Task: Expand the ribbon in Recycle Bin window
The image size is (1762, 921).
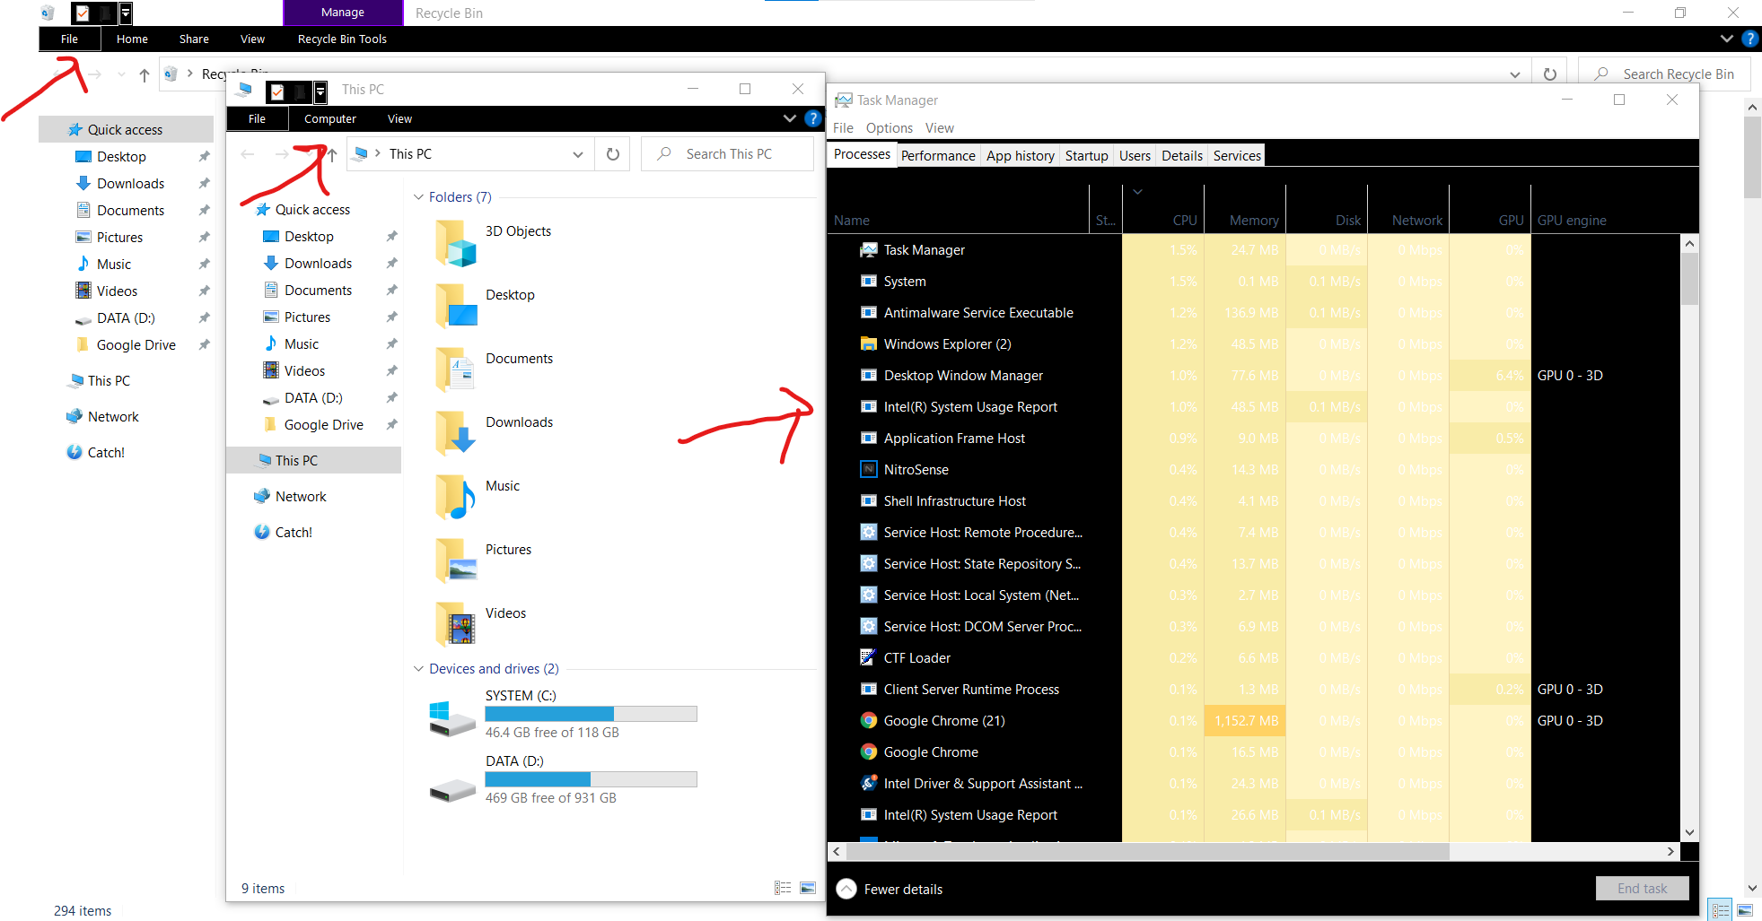Action: click(x=1727, y=39)
